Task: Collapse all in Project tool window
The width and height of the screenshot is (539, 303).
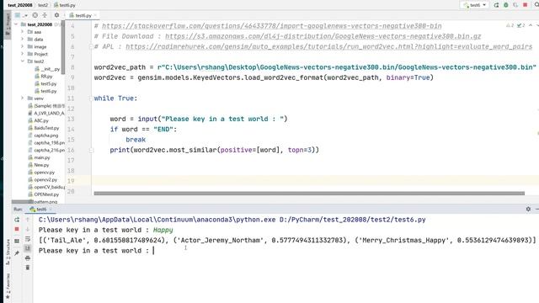Action: pyautogui.click(x=45, y=15)
